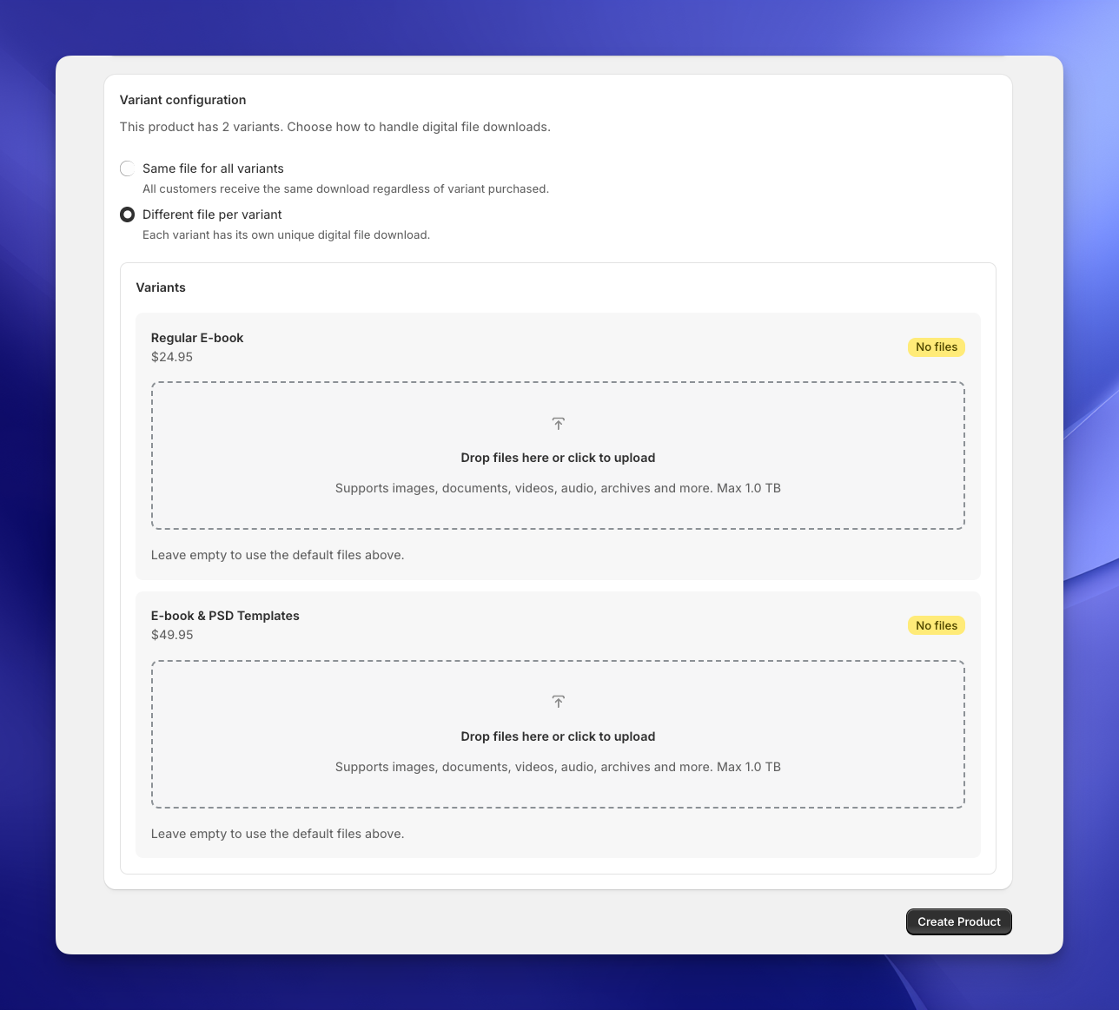Click the 'No files' badge on E-book & PSD Templates
The width and height of the screenshot is (1119, 1010).
pyautogui.click(x=936, y=625)
